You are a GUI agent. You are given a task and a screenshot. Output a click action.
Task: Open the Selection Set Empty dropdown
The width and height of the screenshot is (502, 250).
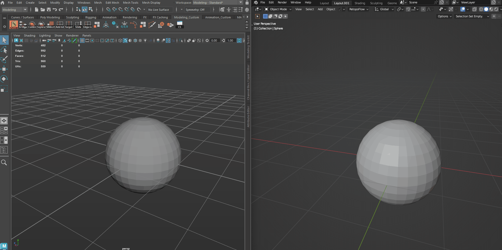click(x=472, y=16)
